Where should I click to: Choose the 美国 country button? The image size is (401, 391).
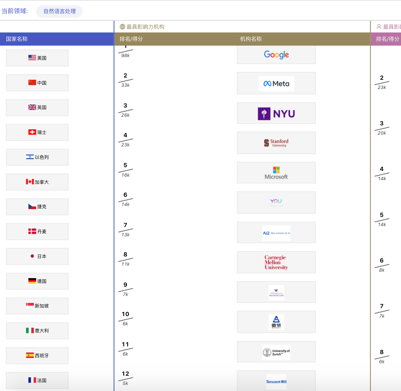pos(37,58)
